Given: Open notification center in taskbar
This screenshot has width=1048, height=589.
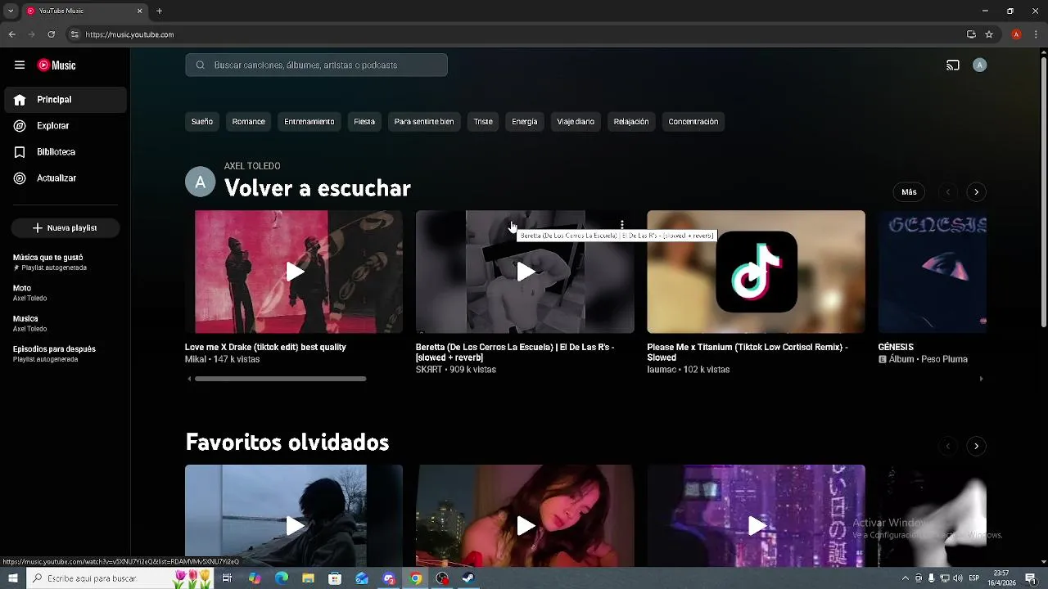Looking at the screenshot, I should 1031,578.
